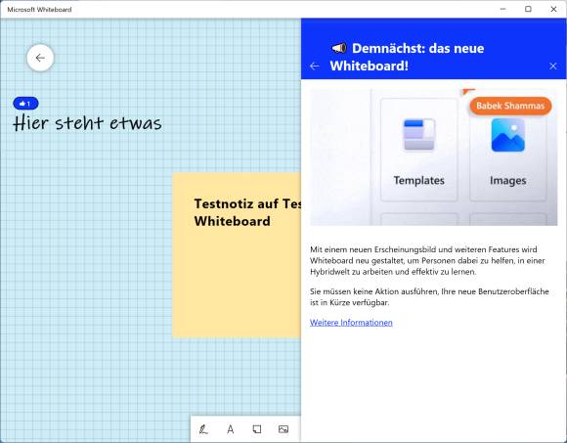Click the 'Babek Shammas' orange name tag
Image resolution: width=567 pixels, height=443 pixels.
[x=510, y=106]
